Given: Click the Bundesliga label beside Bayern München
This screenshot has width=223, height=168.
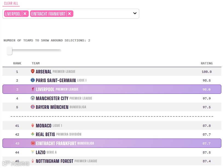Looking at the screenshot, I should [x=78, y=107].
